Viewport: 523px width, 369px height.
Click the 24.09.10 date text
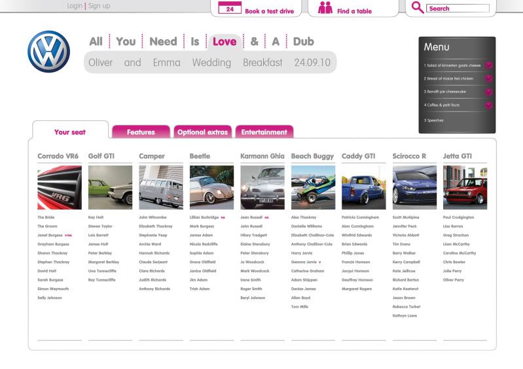(312, 63)
